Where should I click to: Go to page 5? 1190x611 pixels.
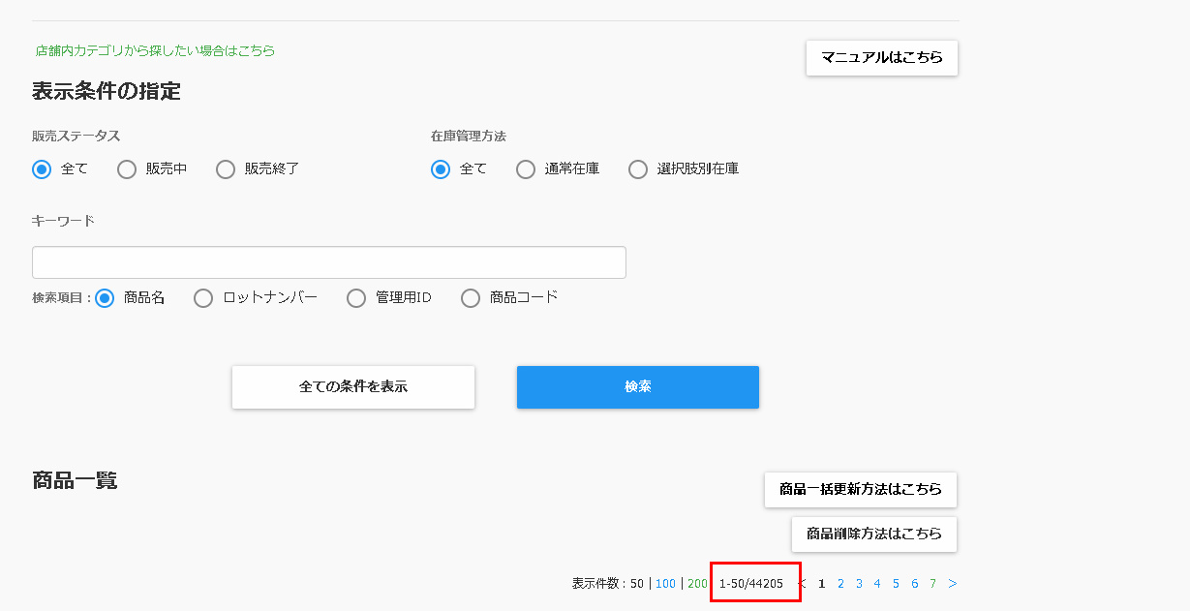click(x=896, y=584)
